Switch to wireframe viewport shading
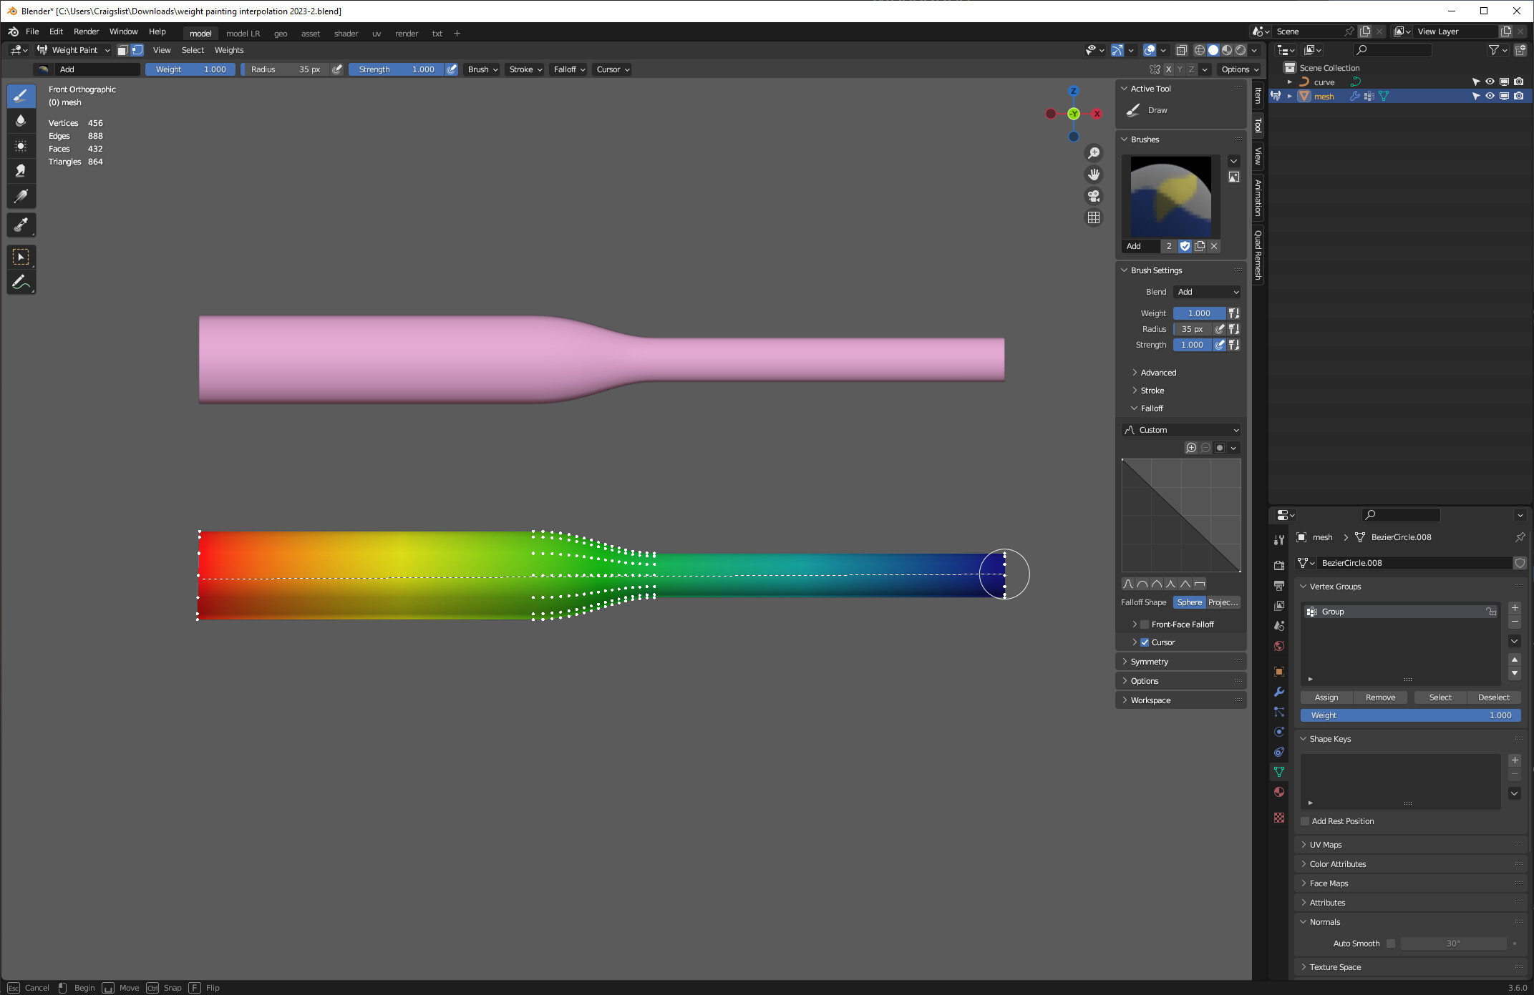The height and width of the screenshot is (995, 1534). [x=1199, y=50]
